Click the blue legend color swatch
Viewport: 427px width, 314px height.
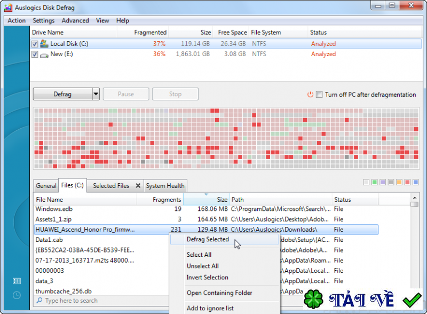click(416, 182)
